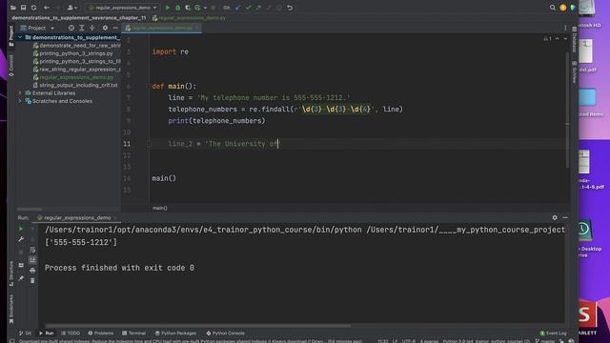Toggle the Commit side tool window button
Image resolution: width=610 pixels, height=343 pixels.
(10, 66)
